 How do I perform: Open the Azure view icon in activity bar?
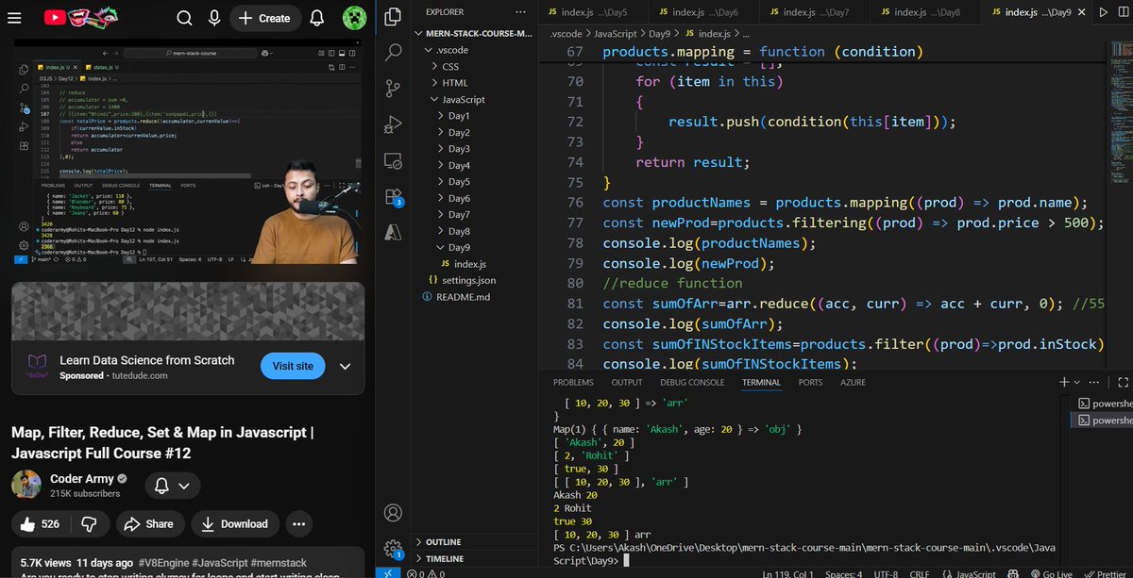tap(394, 232)
